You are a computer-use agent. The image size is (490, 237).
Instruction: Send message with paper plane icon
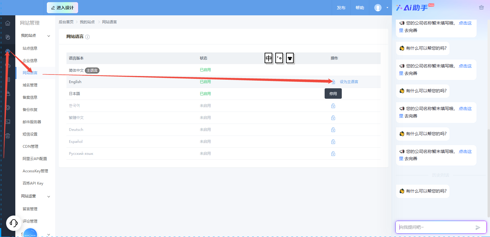pos(478,227)
